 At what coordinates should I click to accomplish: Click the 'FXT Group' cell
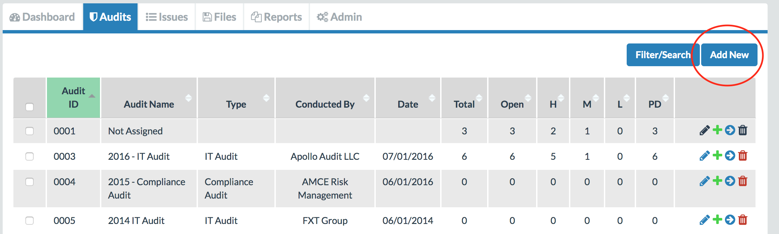tap(325, 221)
